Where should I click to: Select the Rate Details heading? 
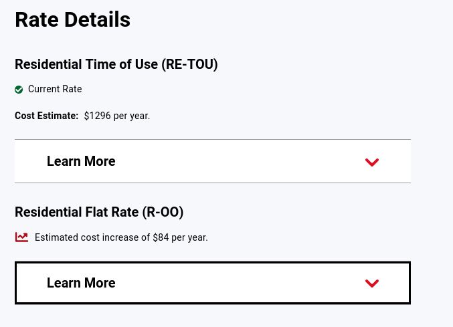pos(72,20)
